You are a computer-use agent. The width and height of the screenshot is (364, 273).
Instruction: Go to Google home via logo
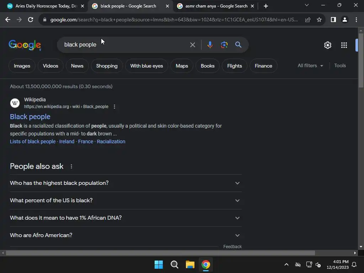pos(25,45)
